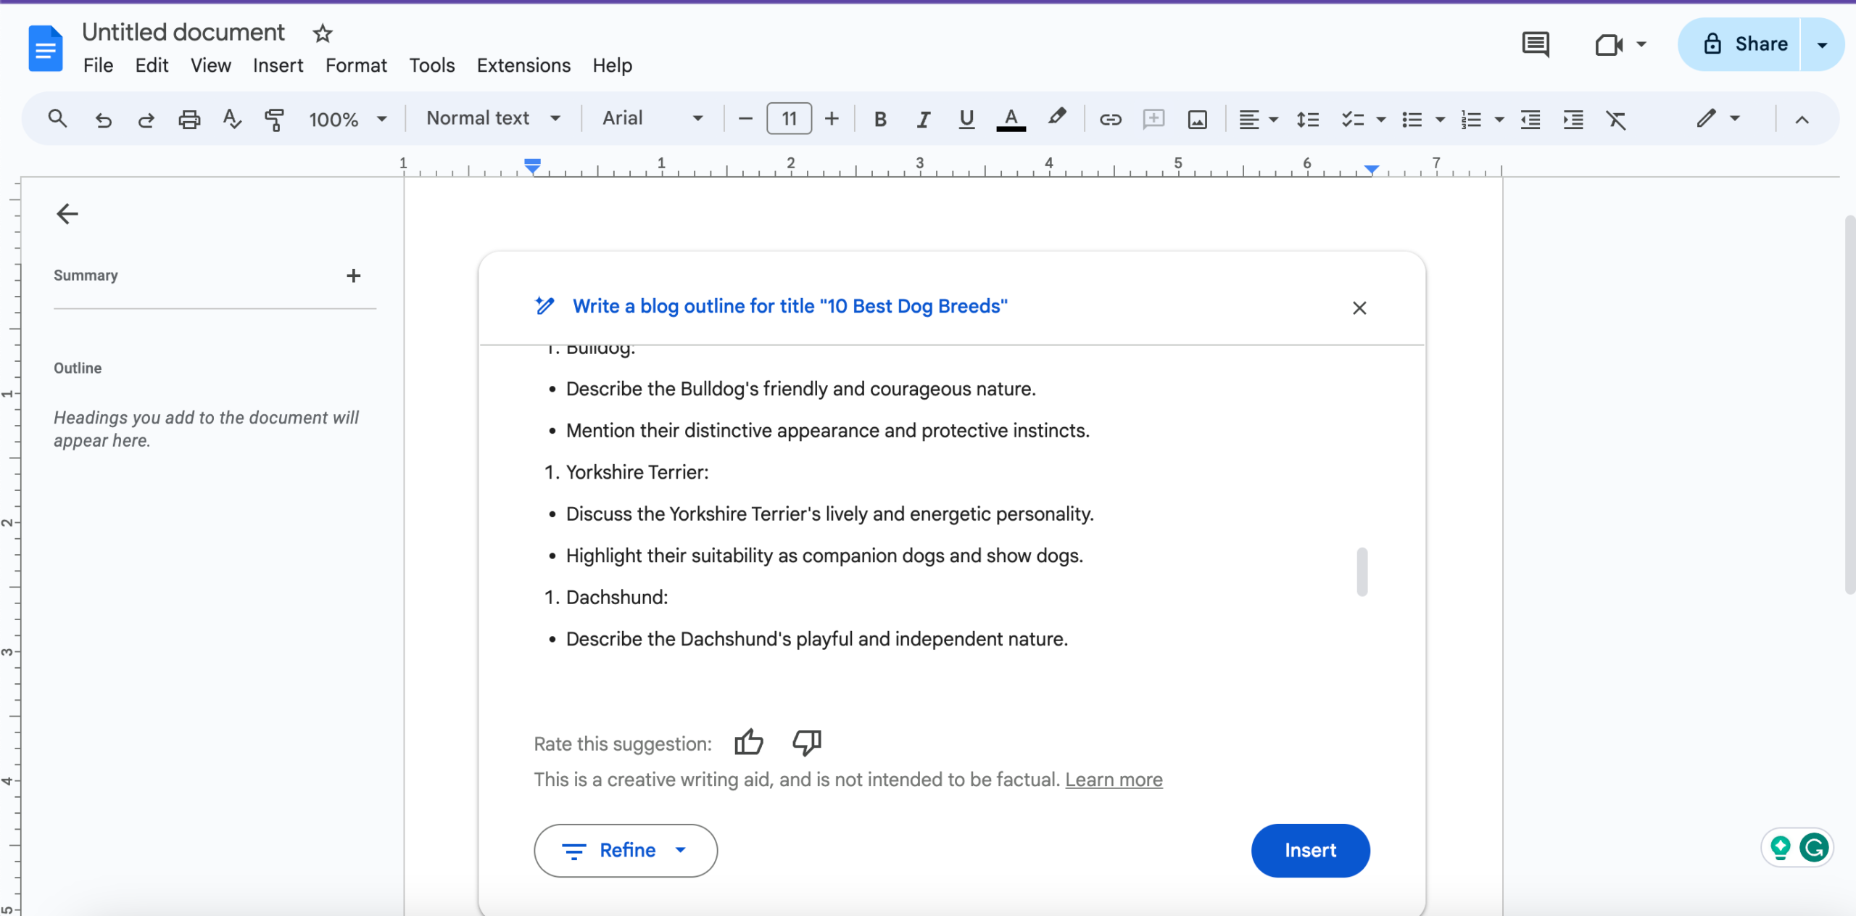Viewport: 1856px width, 916px height.
Task: Toggle italic formatting
Action: 923,119
